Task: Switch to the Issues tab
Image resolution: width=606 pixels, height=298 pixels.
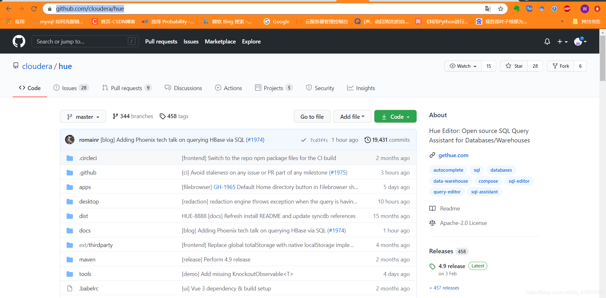Action: [71, 88]
